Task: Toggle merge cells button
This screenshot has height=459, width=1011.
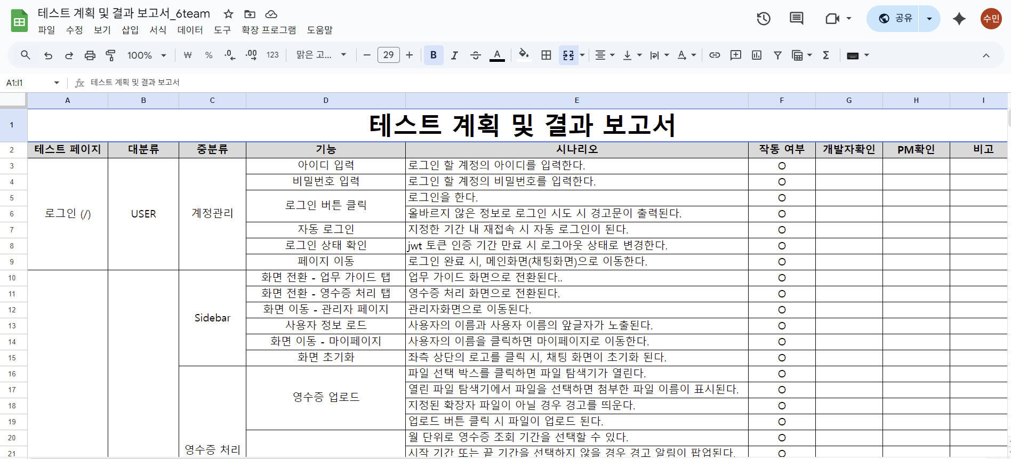Action: 568,55
